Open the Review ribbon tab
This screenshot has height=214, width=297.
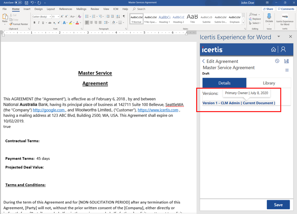click(x=95, y=9)
